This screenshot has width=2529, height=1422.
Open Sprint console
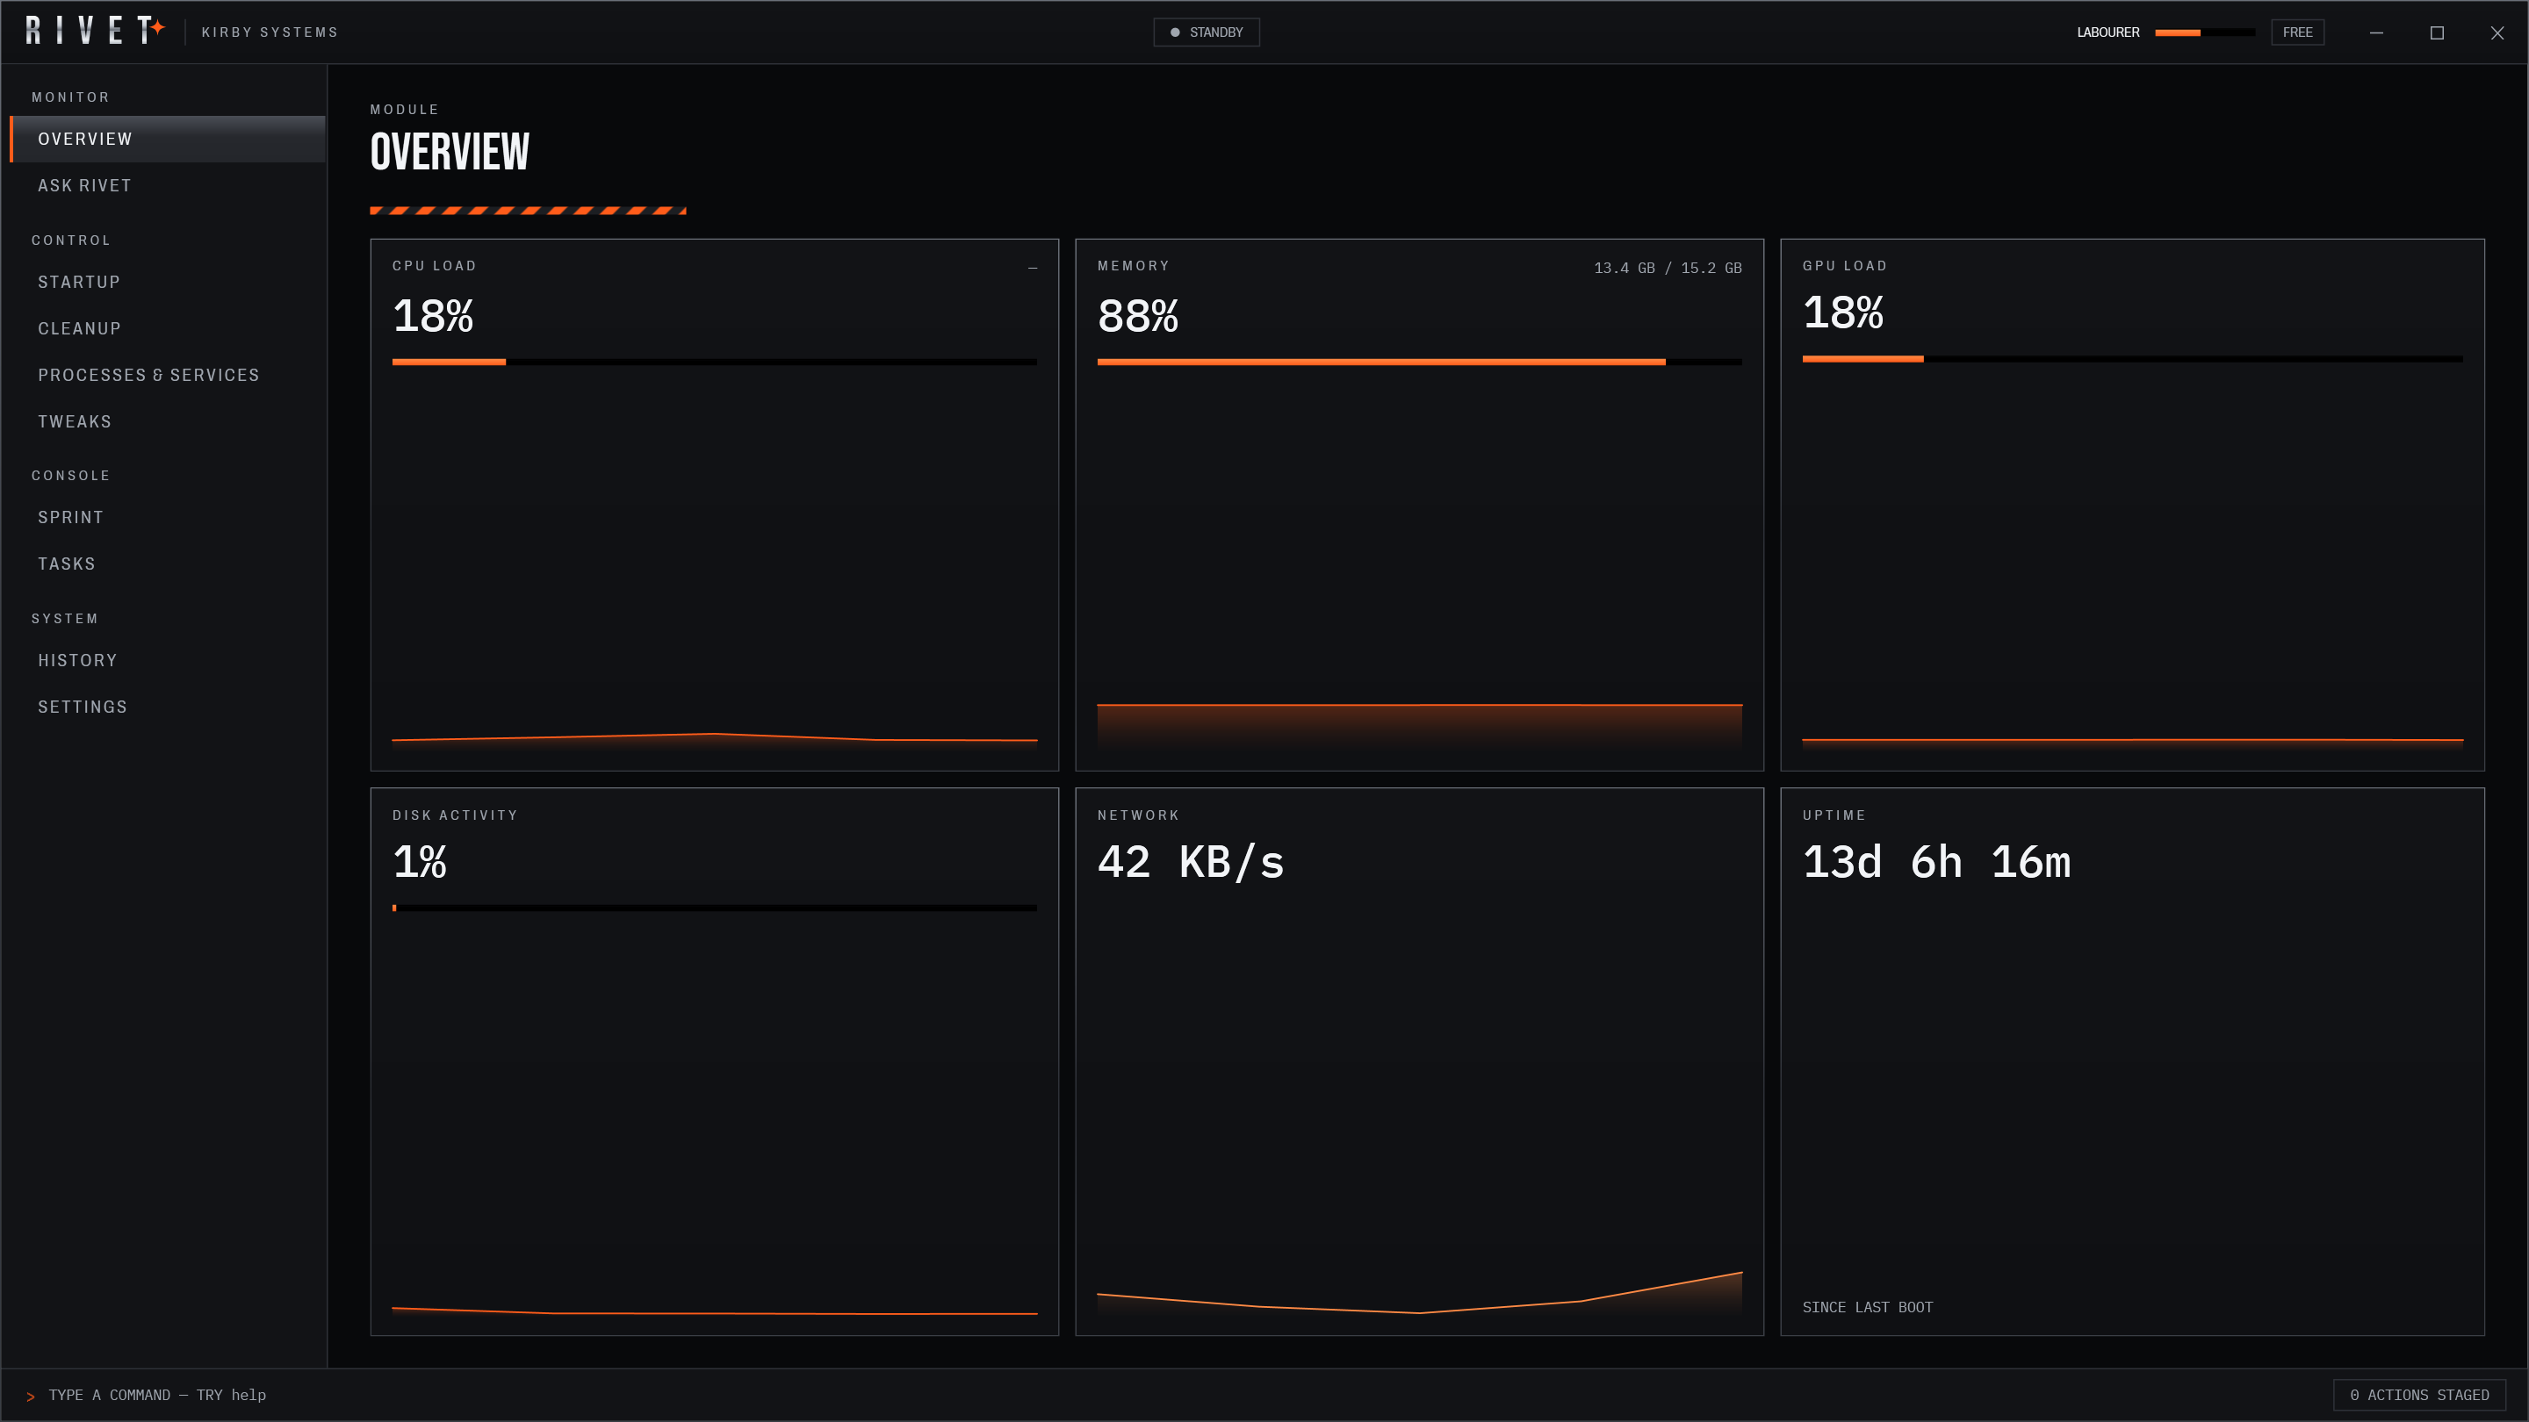168,517
